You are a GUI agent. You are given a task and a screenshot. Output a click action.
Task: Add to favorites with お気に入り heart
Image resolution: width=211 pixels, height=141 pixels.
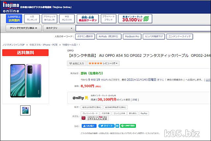76,63
